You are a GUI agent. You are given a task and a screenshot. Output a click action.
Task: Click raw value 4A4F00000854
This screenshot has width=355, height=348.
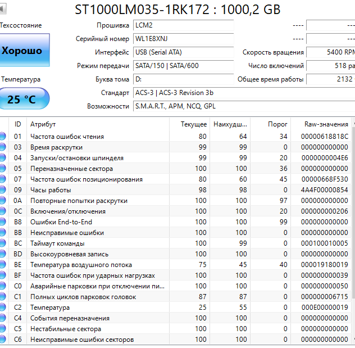pyautogui.click(x=325, y=189)
